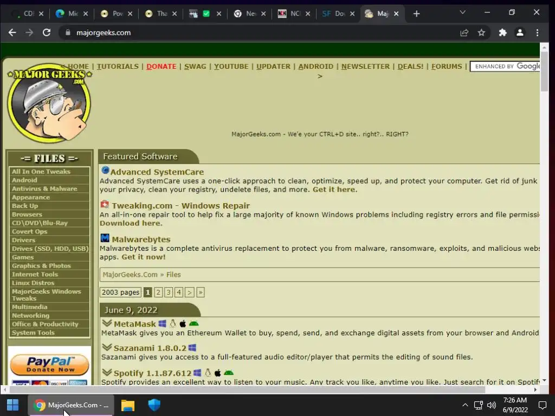Viewport: 555px width, 416px height.
Task: Open the DONATE navigation link
Action: [x=161, y=66]
